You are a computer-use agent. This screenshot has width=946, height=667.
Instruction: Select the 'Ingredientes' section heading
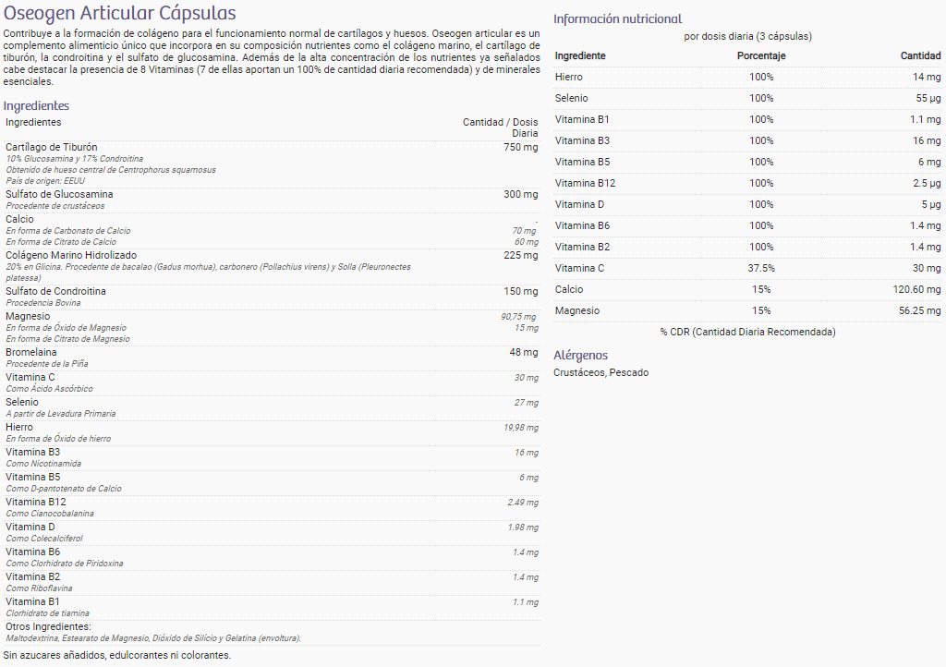pos(36,105)
